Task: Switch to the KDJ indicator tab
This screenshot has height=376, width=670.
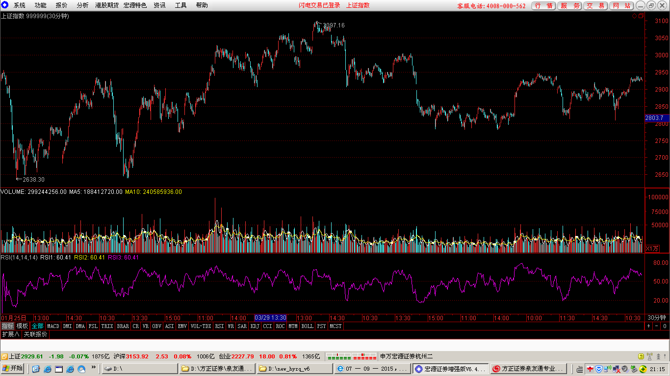Action: click(255, 326)
